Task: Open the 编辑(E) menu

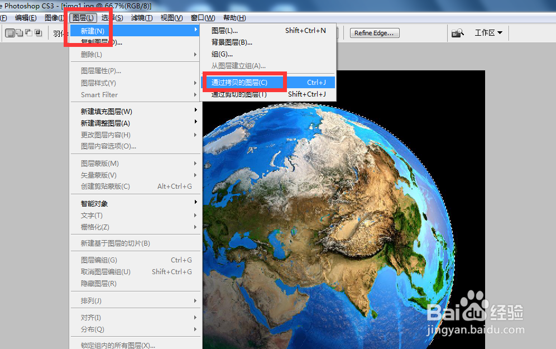Action: pos(26,18)
